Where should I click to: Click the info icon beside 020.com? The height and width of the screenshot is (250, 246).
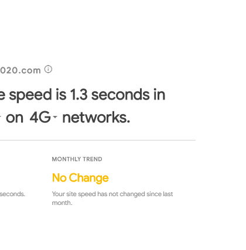point(48,69)
